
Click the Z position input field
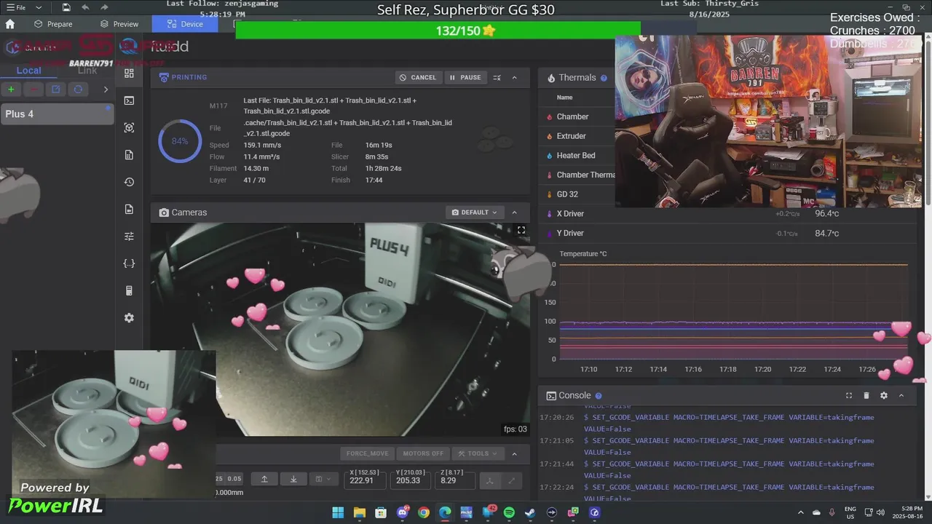point(454,480)
